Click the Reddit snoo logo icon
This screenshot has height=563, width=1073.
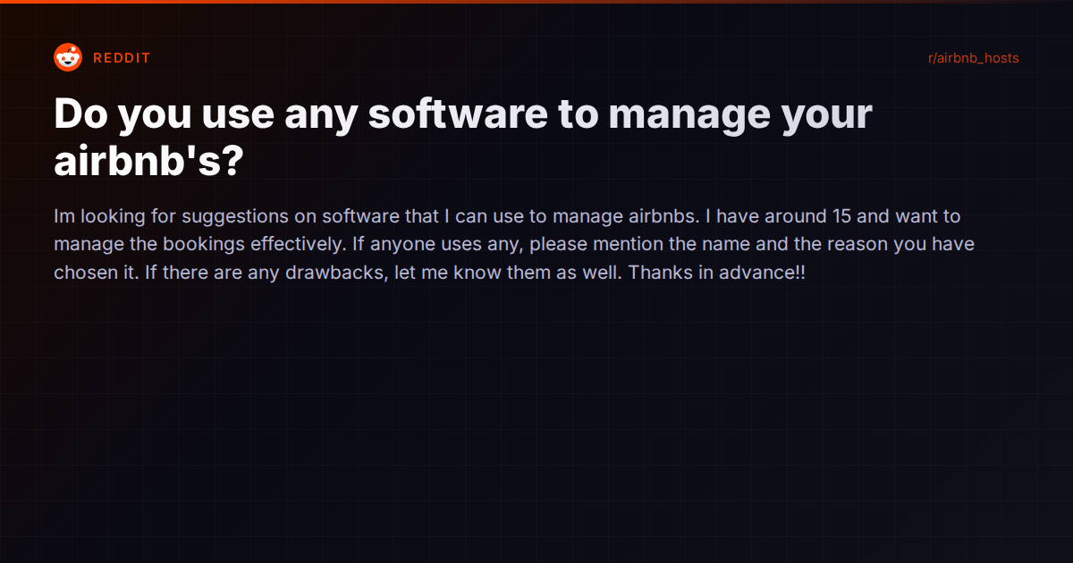coord(68,58)
